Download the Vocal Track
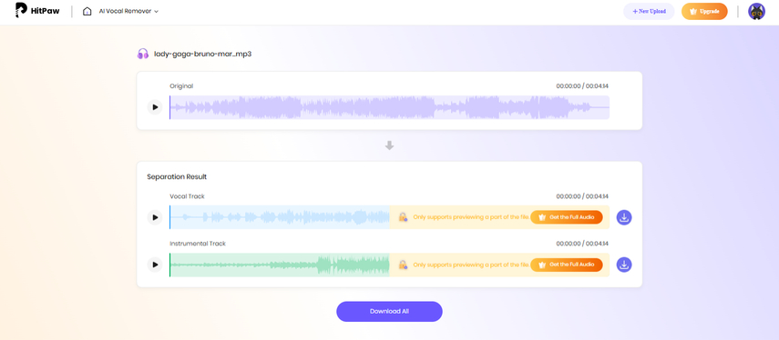 (x=624, y=217)
